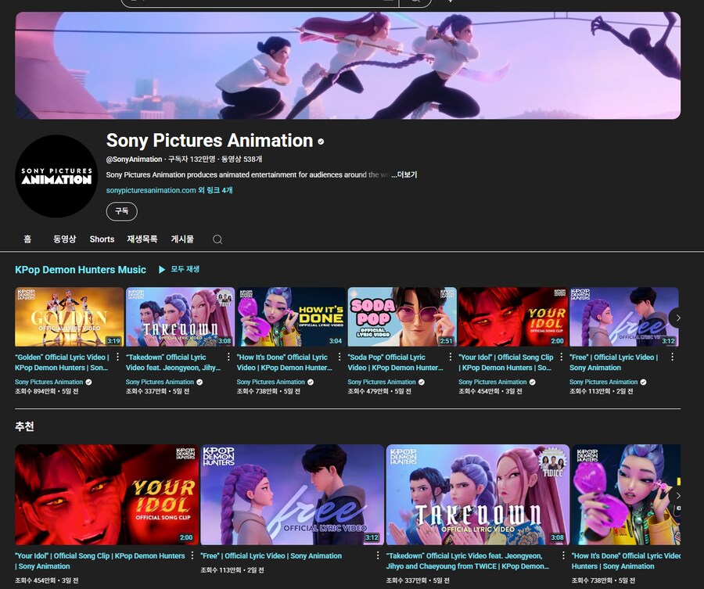Open options for recommended Takedown video
The image size is (704, 589).
pyautogui.click(x=563, y=555)
